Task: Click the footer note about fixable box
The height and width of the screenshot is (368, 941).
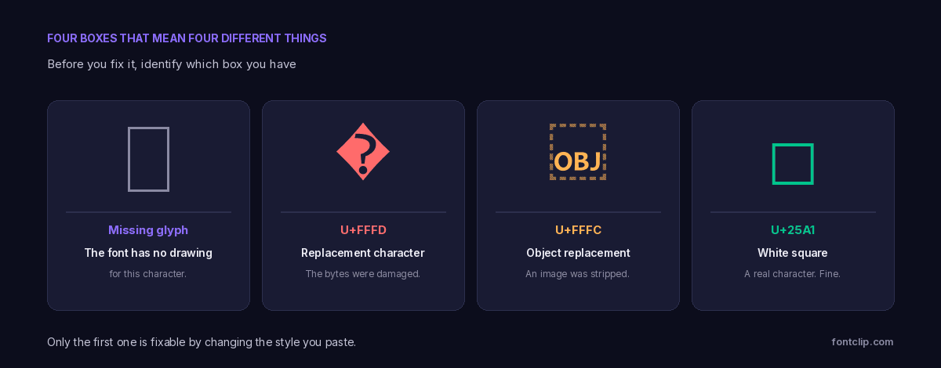Action: [x=202, y=342]
